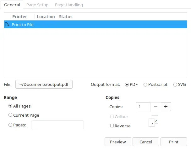
Task: Choose Postscript as output format
Action: [x=145, y=85]
